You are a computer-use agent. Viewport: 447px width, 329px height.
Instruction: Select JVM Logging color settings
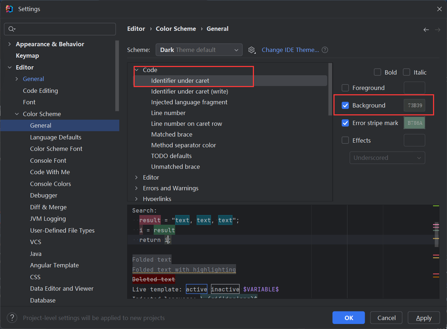[48, 219]
